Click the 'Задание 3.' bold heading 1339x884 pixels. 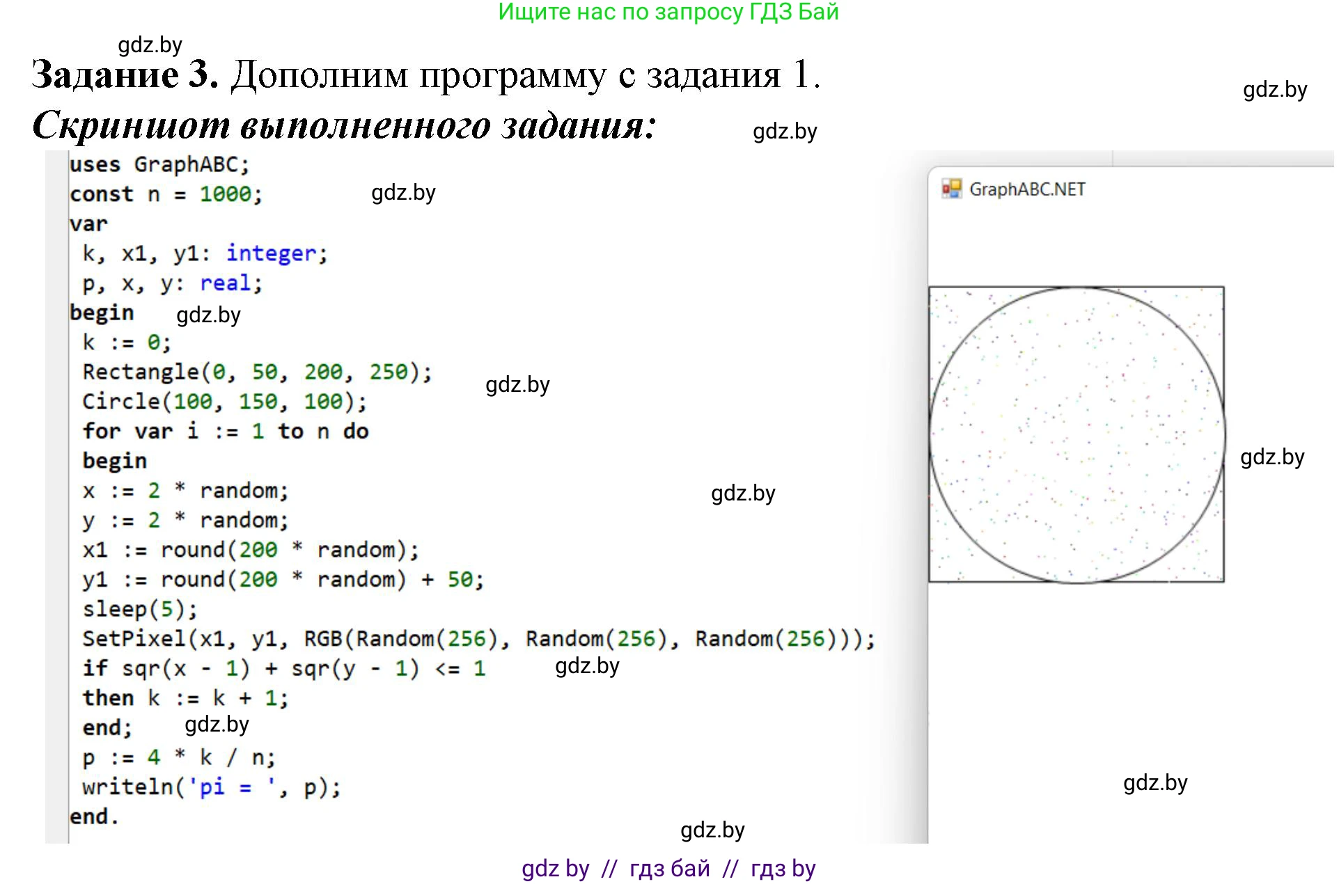click(125, 74)
